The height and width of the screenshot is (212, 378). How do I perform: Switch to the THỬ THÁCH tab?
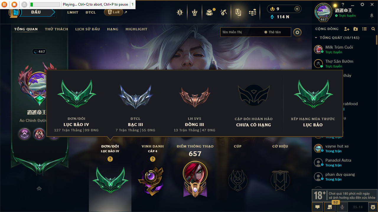click(x=56, y=29)
